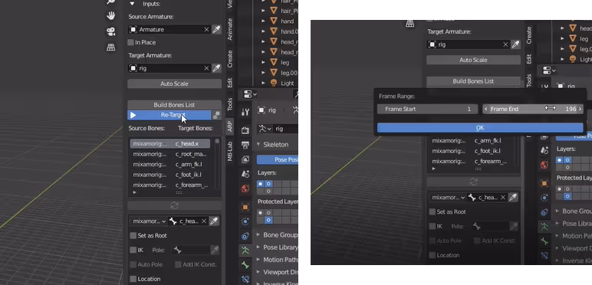Collapse the Skeleton panel in left screenshot
This screenshot has width=592, height=285.
pos(258,145)
